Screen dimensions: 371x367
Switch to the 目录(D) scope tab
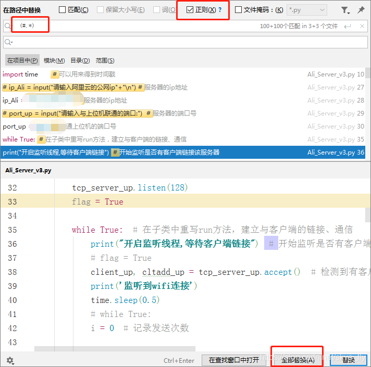pyautogui.click(x=80, y=60)
